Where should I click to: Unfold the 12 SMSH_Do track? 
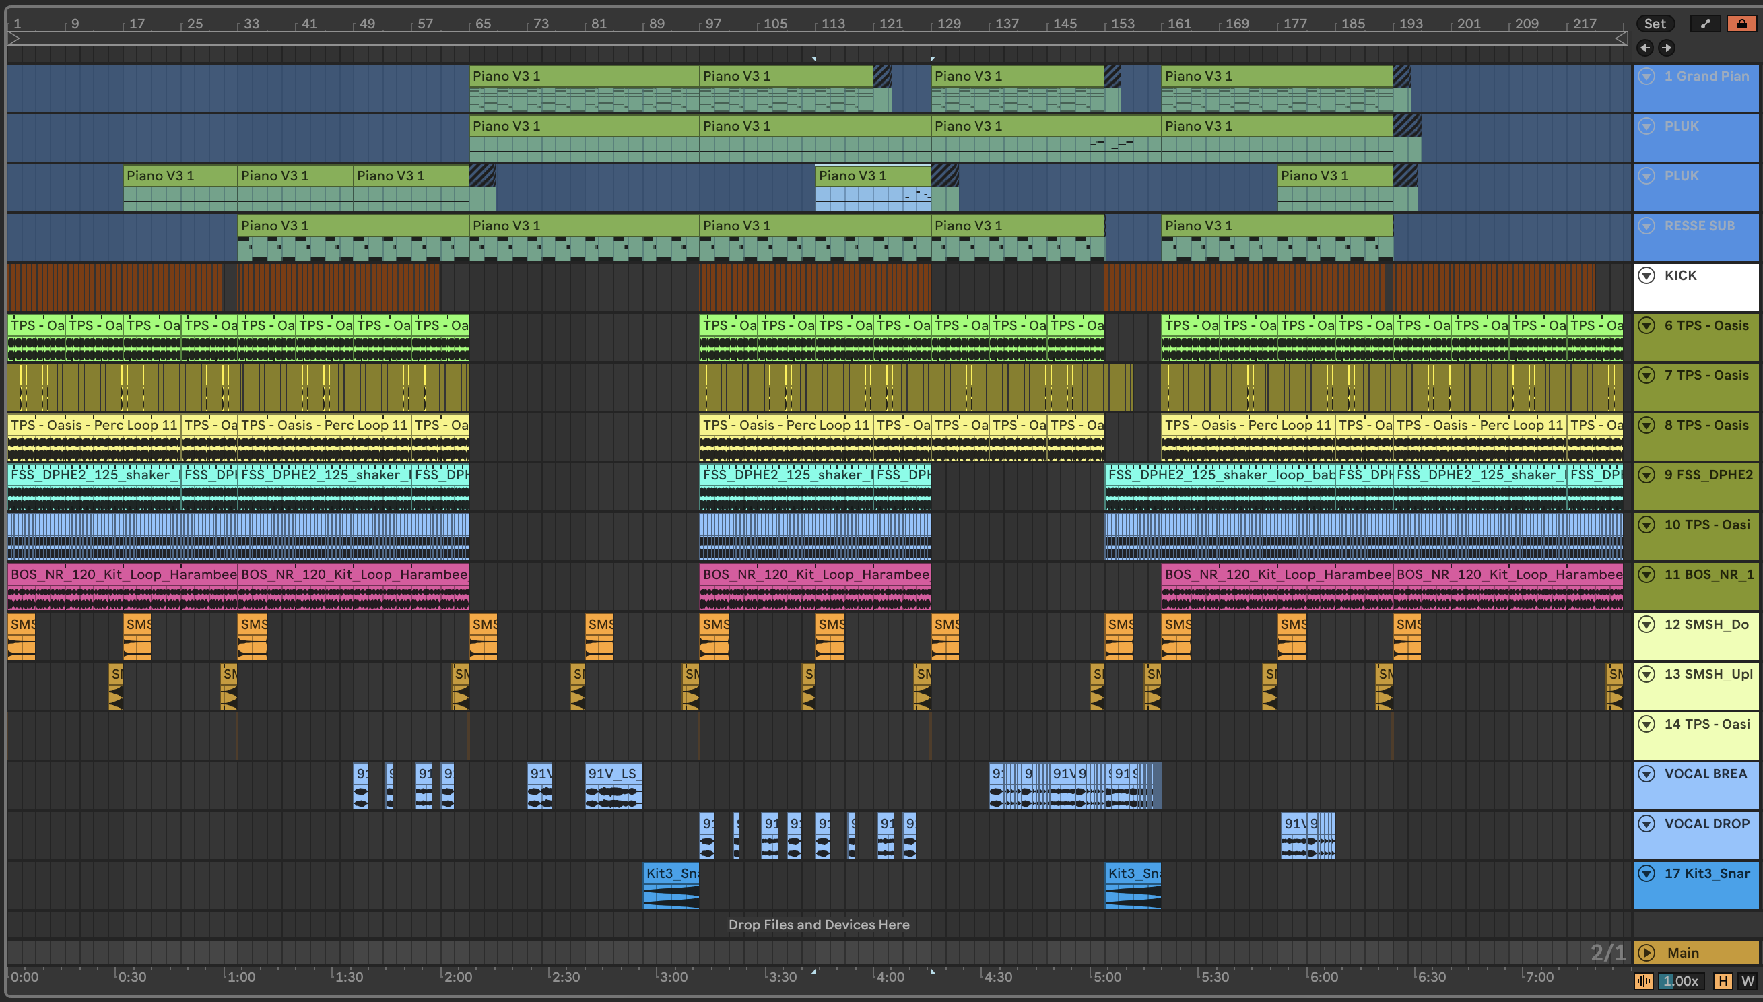pyautogui.click(x=1646, y=624)
